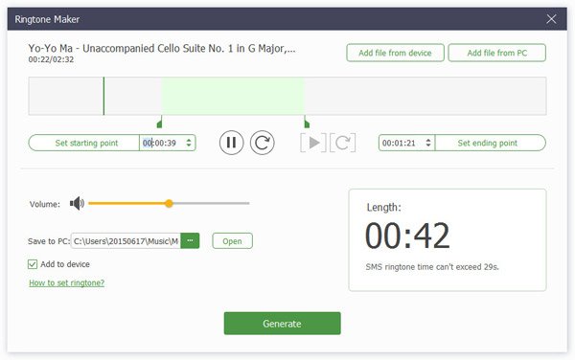This screenshot has width=575, height=360.
Task: Open the saved ringtone folder
Action: click(233, 241)
